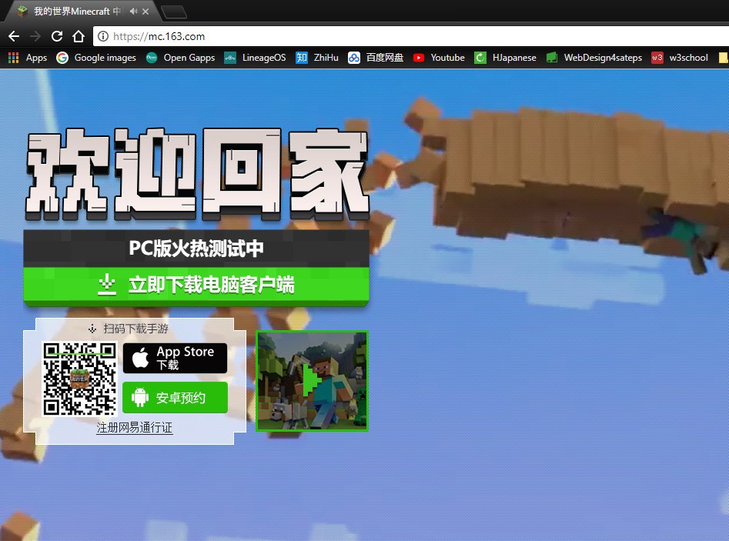Open the Google images bookmark
The image size is (729, 541).
[96, 58]
